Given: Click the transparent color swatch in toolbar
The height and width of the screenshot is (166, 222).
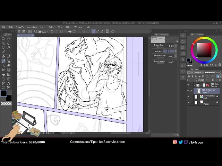Looking at the screenshot, I should (x=6, y=104).
